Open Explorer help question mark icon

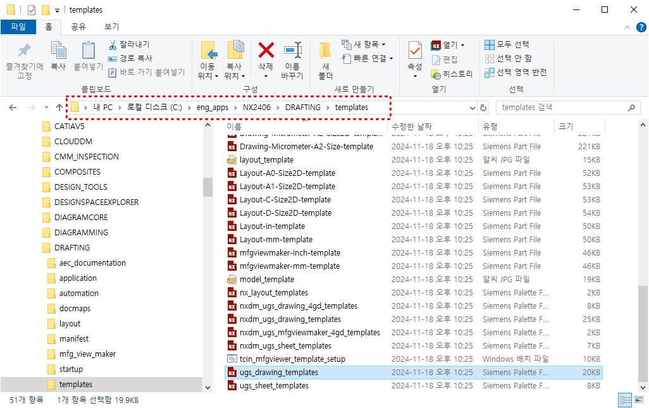point(641,27)
